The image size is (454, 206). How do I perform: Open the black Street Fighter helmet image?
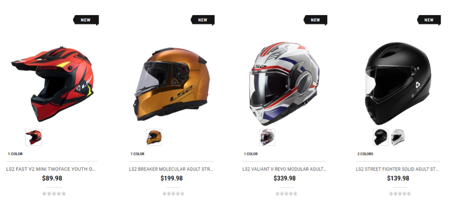(x=398, y=83)
